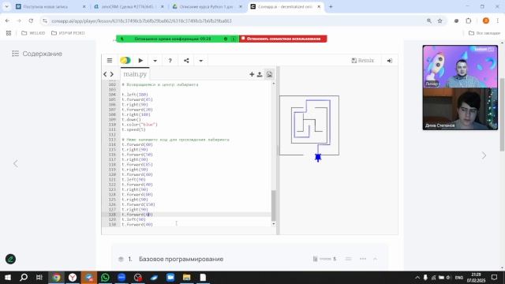Click the browser back arrow
The height and width of the screenshot is (284, 505).
click(x=7, y=21)
